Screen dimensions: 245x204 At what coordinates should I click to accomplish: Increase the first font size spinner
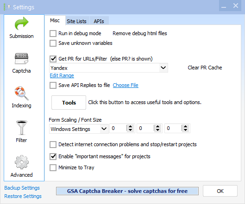(x=131, y=126)
